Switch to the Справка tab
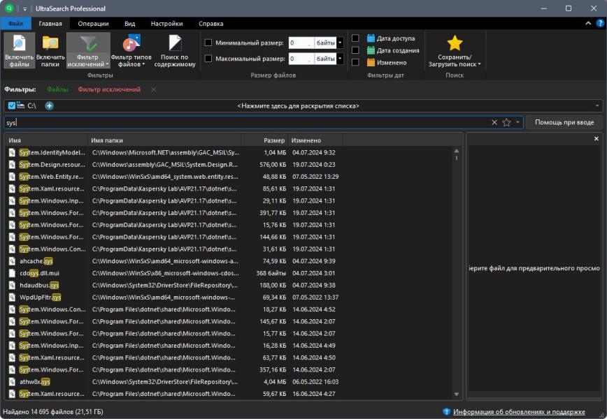The height and width of the screenshot is (419, 607). (211, 23)
